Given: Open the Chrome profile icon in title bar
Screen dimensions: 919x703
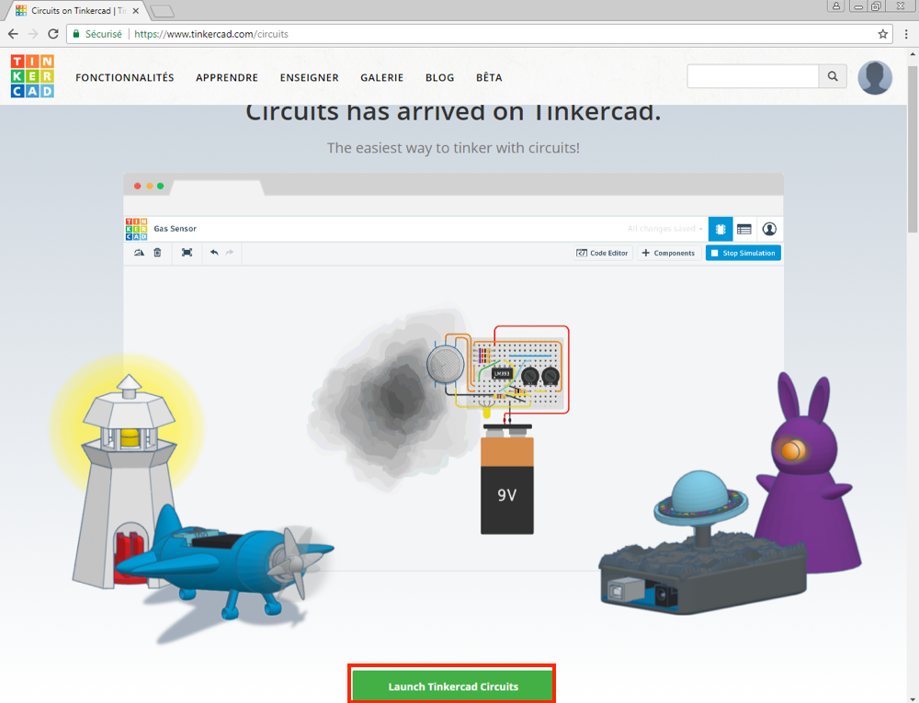Looking at the screenshot, I should pos(835,6).
